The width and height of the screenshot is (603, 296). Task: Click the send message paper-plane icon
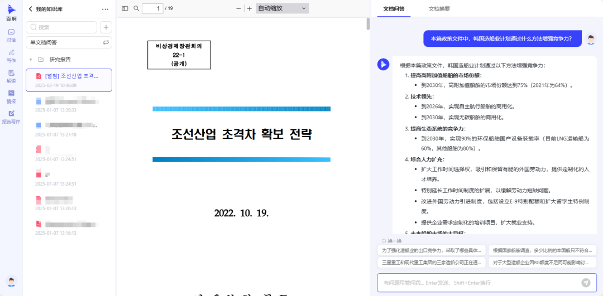click(x=585, y=283)
